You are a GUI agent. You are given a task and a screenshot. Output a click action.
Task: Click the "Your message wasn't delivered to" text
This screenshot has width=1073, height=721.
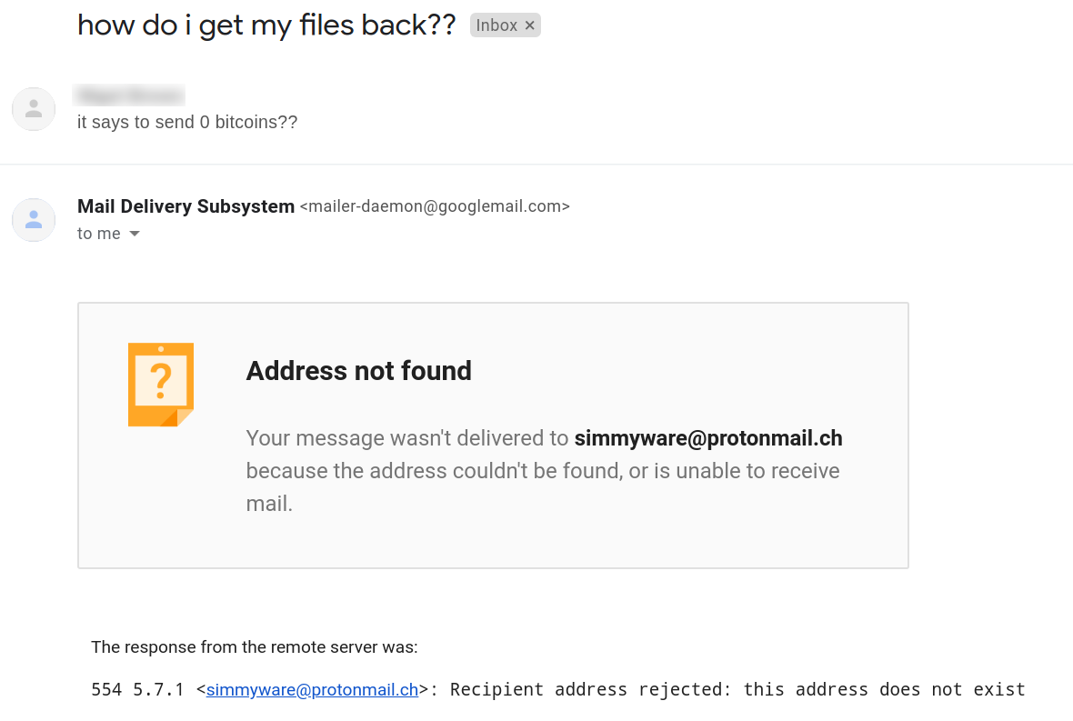click(x=407, y=438)
